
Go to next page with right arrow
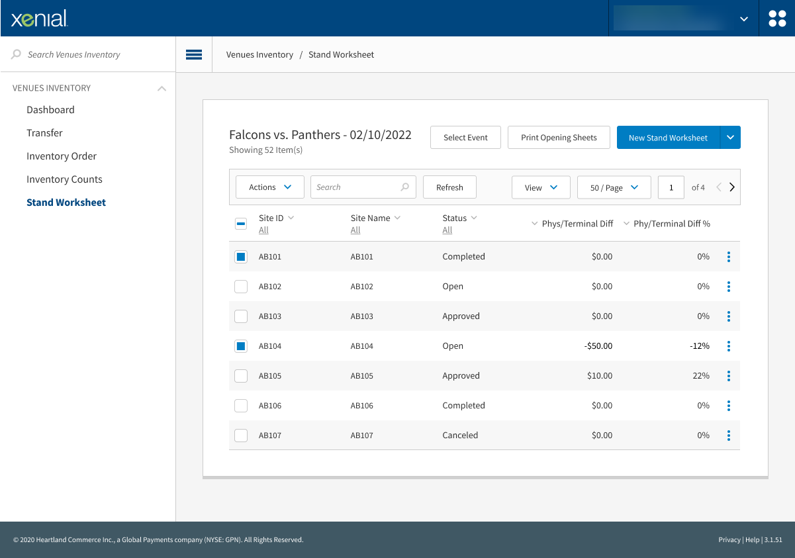point(731,187)
